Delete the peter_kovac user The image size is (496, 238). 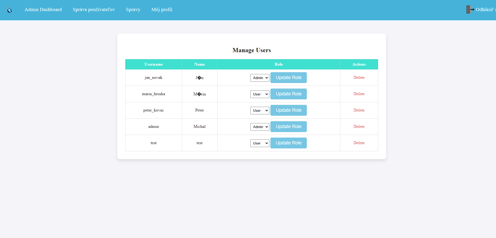coord(359,110)
